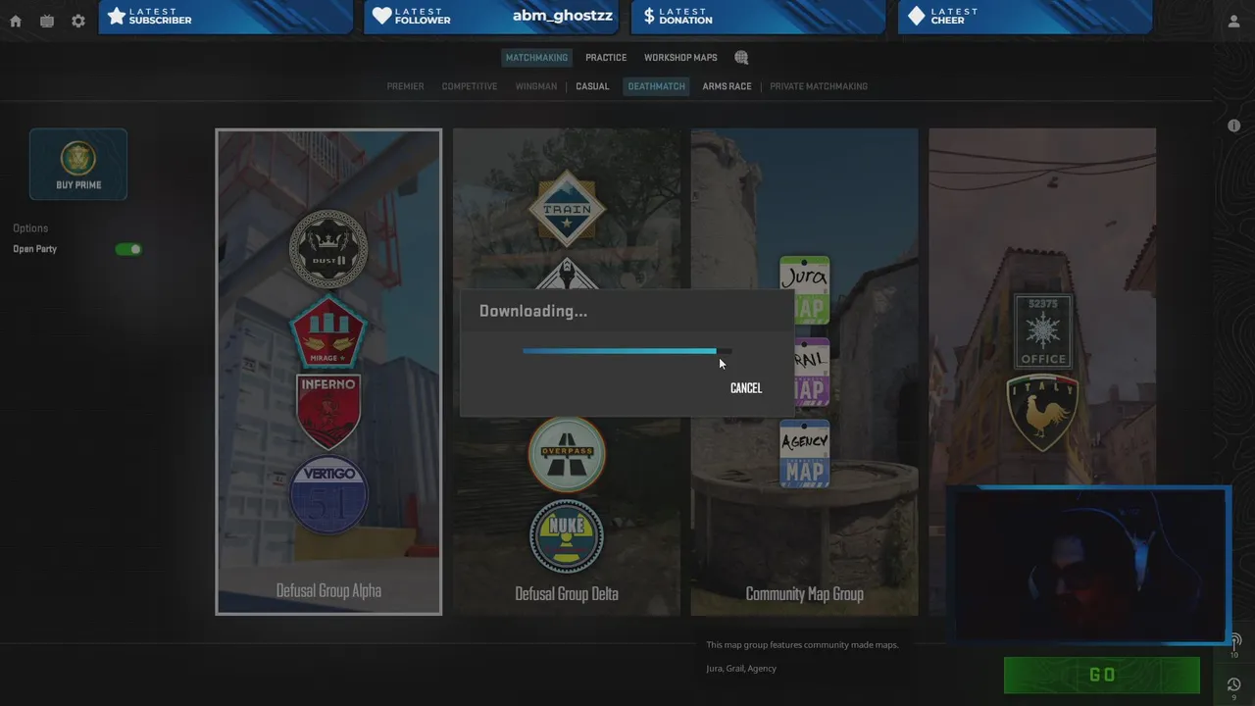1255x706 pixels.
Task: Open the map search globe icon
Action: (741, 58)
